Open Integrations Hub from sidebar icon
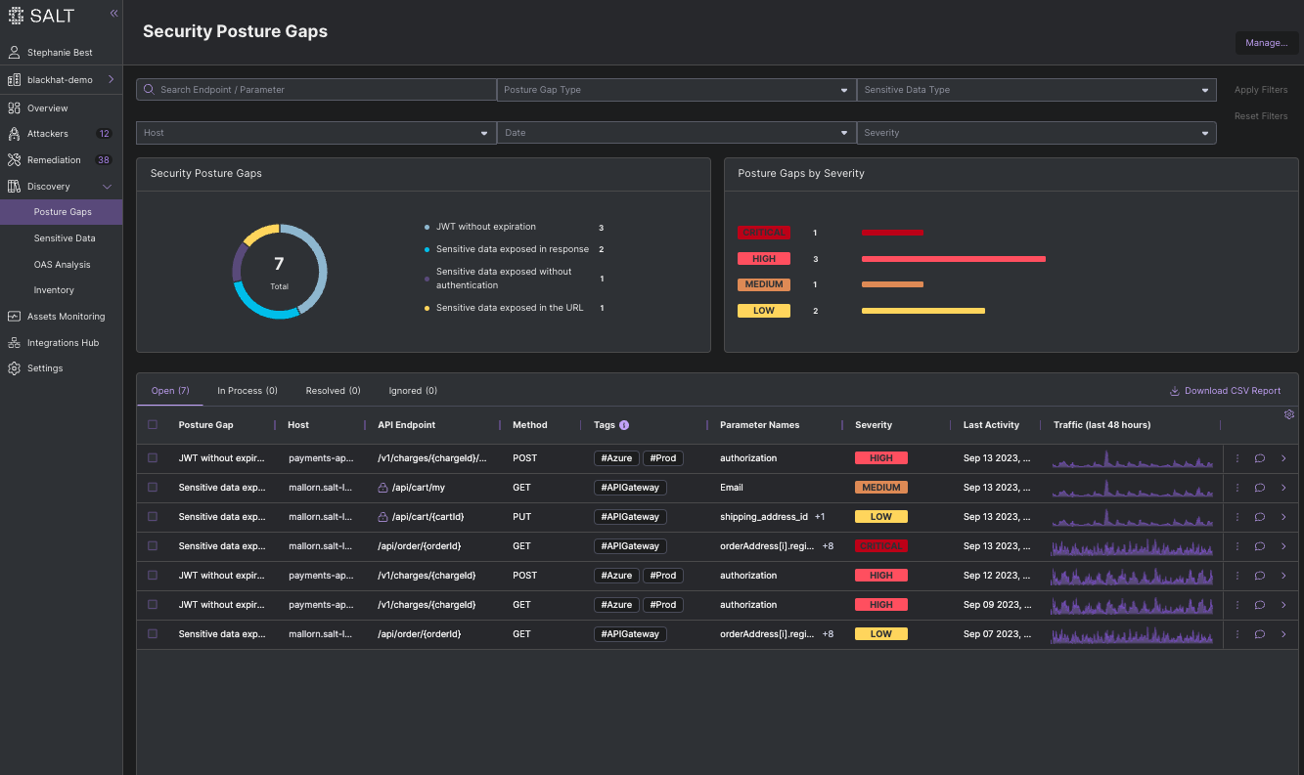Screen dimensions: 1304x775 coord(14,343)
